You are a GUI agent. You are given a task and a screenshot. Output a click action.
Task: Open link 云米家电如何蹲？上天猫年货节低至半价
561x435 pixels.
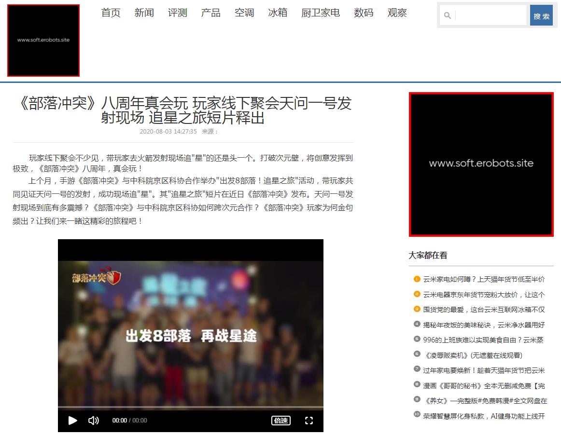pos(484,279)
